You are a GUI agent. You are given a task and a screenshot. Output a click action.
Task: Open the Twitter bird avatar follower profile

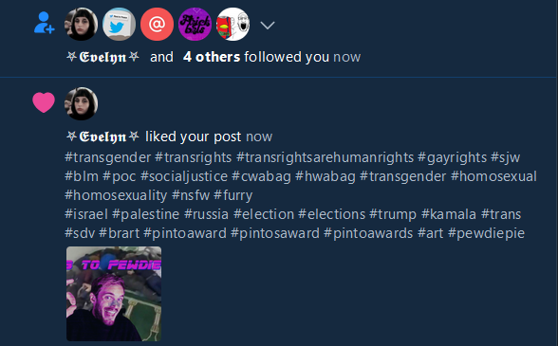(x=119, y=25)
